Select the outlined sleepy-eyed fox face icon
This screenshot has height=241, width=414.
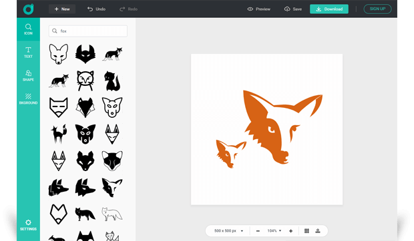(59, 107)
